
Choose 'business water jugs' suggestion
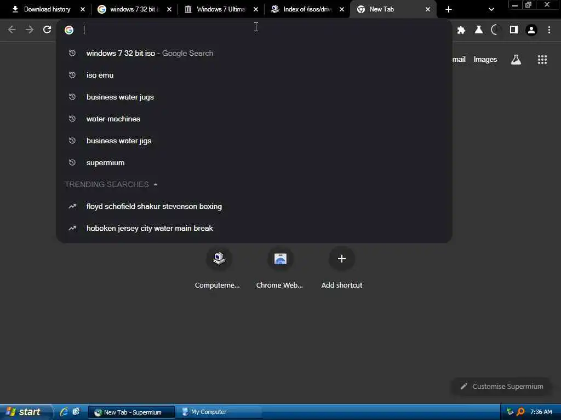(254, 97)
